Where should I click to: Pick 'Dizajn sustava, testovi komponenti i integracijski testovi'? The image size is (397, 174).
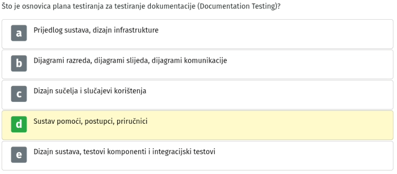pyautogui.click(x=124, y=152)
